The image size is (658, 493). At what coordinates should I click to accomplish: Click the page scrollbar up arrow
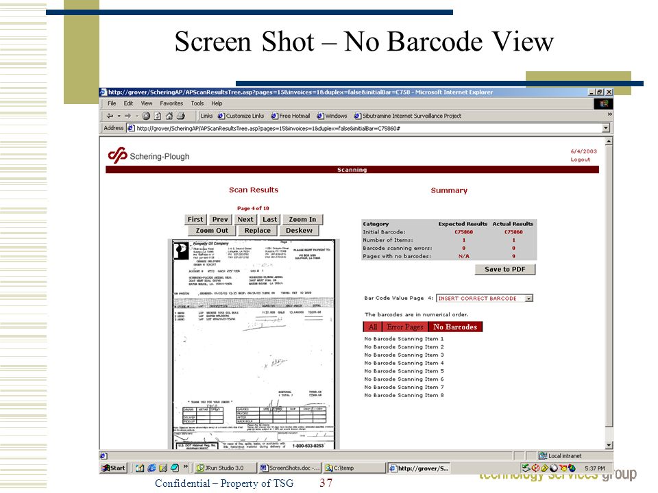coord(609,142)
